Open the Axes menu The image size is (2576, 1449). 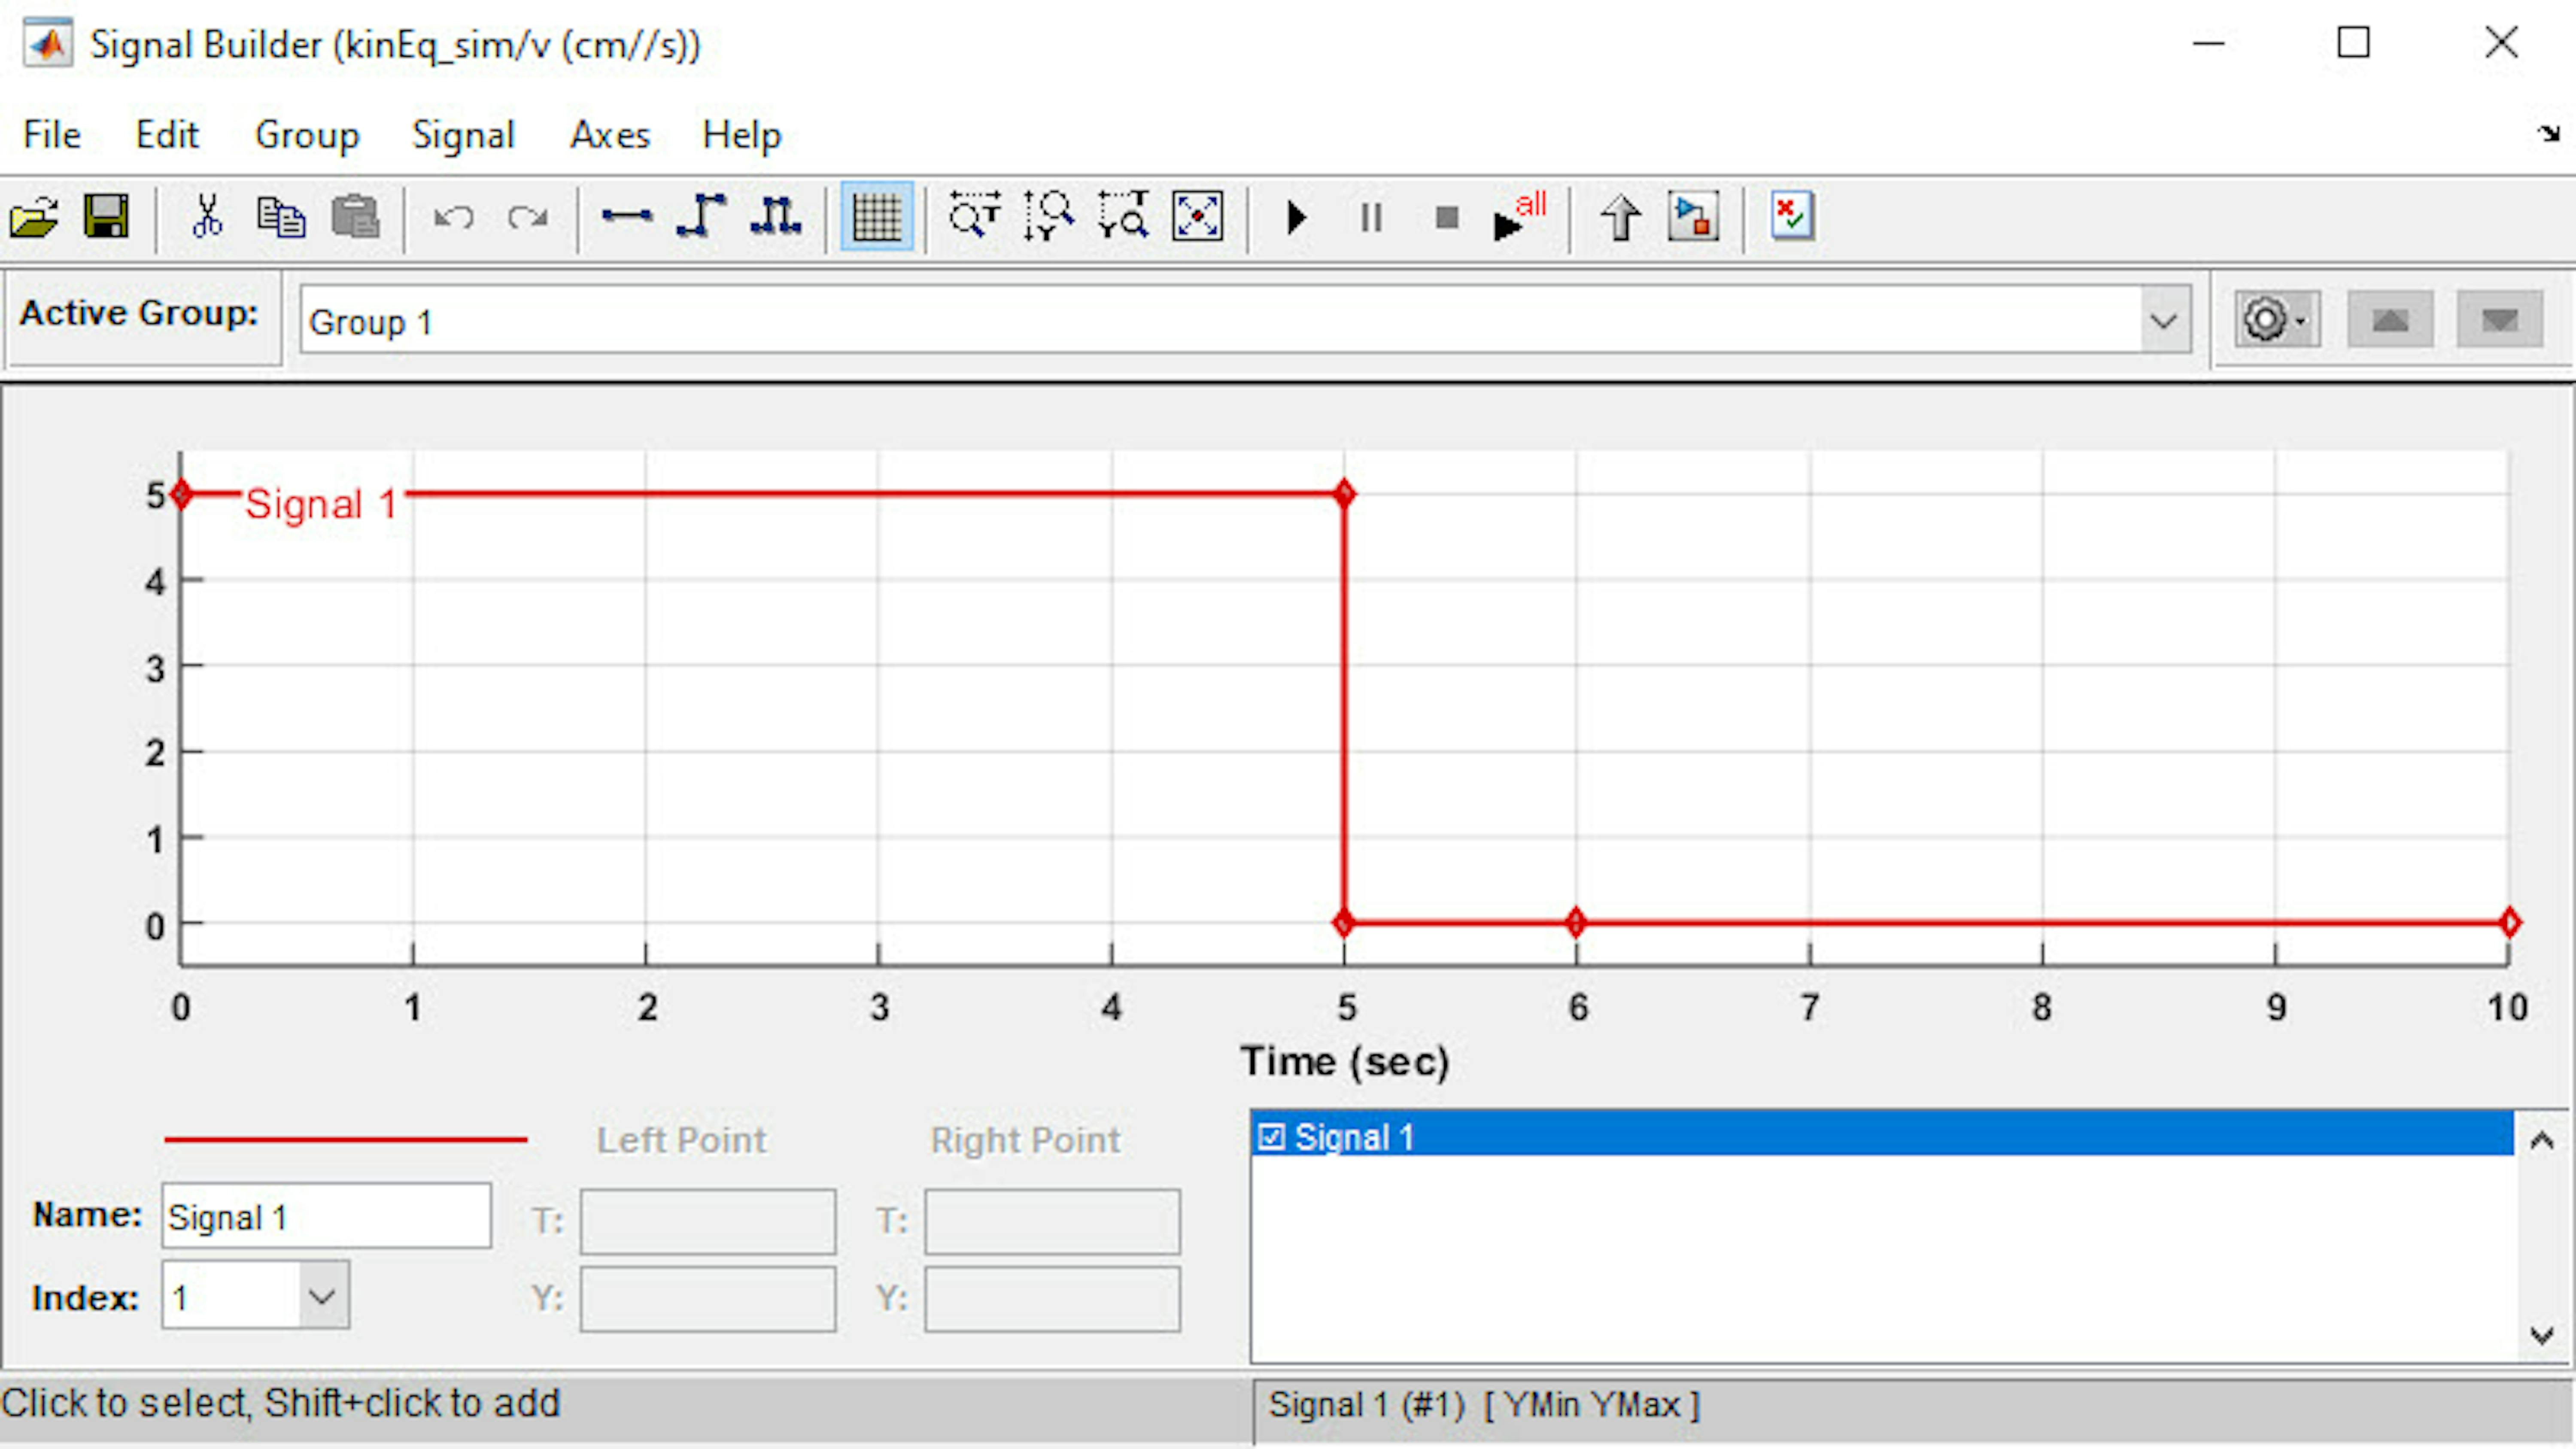click(x=610, y=134)
